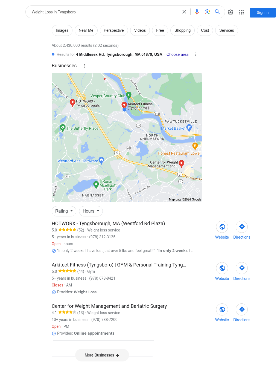
Task: Clear the search query with the X icon
Action: click(184, 12)
